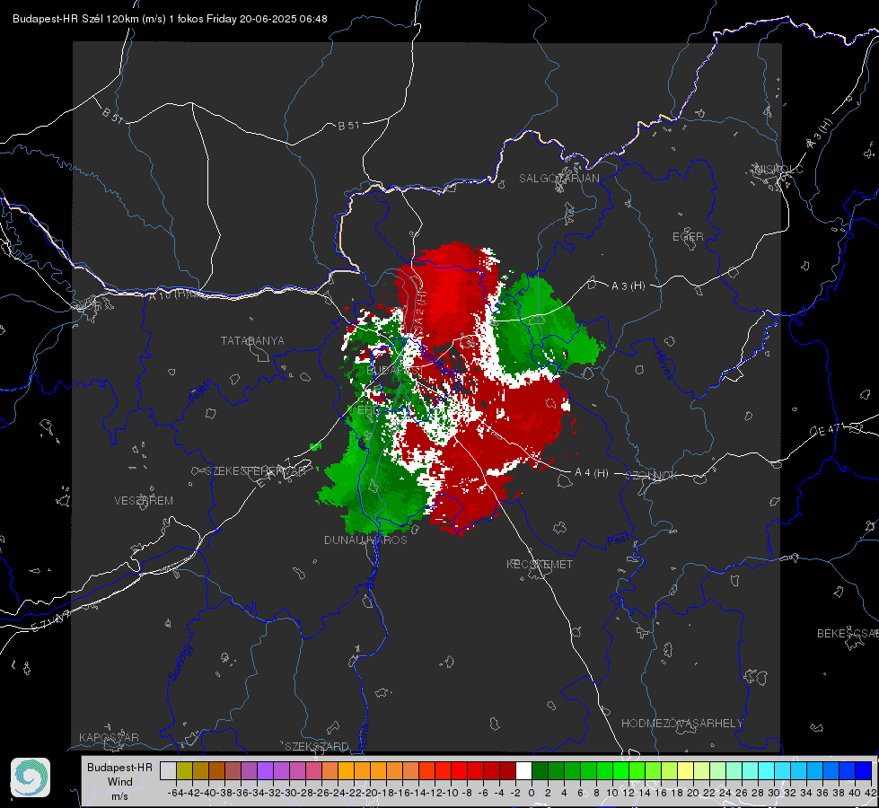Click the A 3 (H) label east of Budapest
Image resolution: width=879 pixels, height=808 pixels.
(628, 286)
